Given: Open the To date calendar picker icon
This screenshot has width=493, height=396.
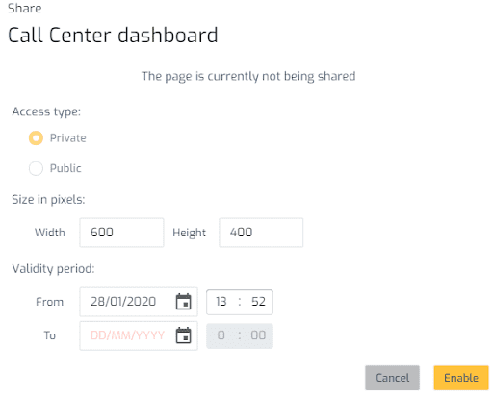Looking at the screenshot, I should pos(184,335).
